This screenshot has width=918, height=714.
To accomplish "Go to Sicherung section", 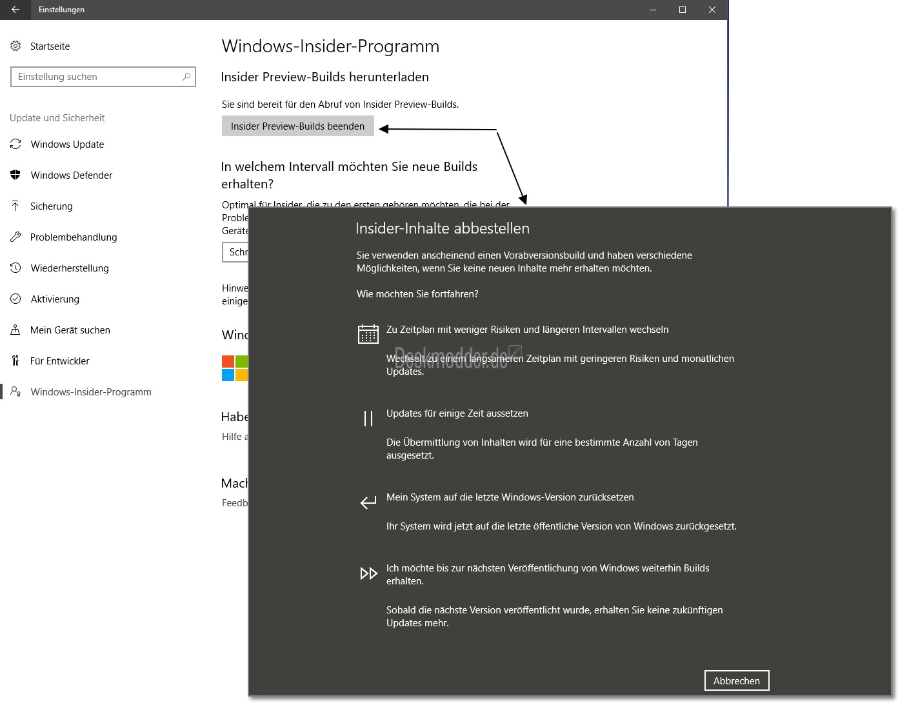I will click(52, 206).
